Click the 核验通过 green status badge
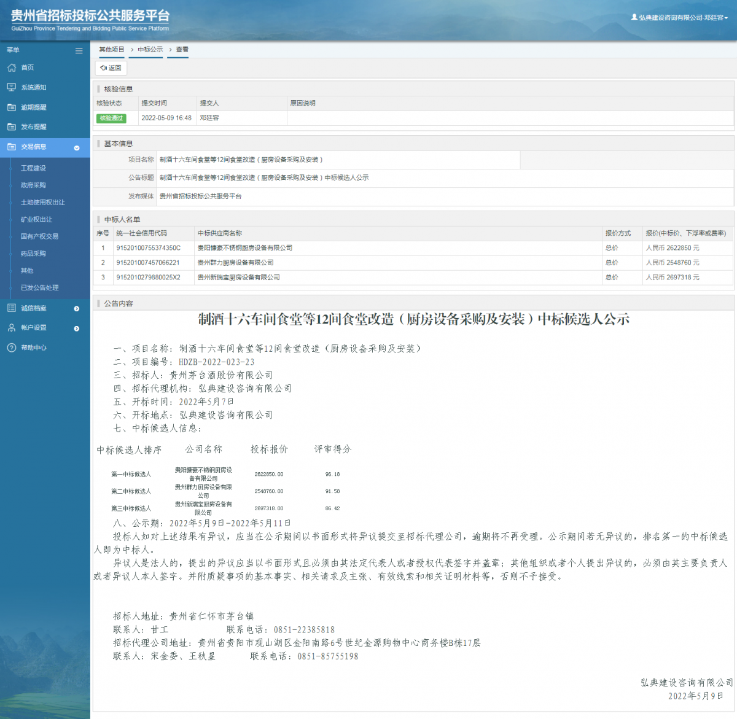The height and width of the screenshot is (719, 737). pos(111,118)
